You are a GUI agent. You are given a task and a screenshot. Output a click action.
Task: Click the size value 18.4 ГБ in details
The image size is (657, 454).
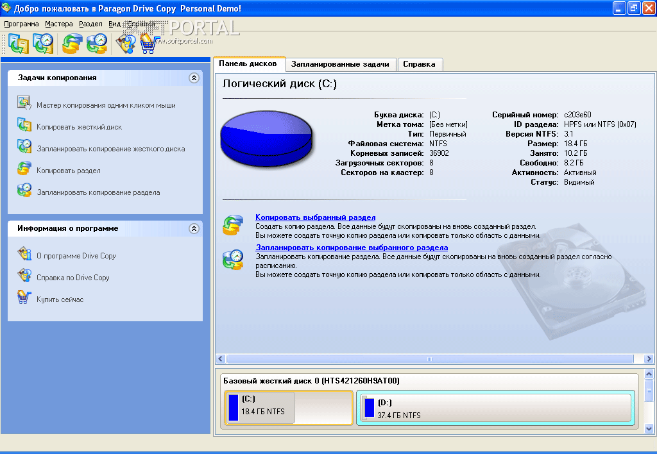pos(576,144)
